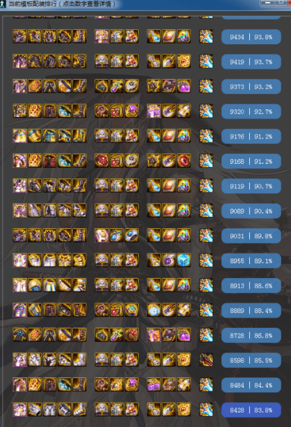Open the 8955 | 89.1% build details
This screenshot has height=427, width=291.
pos(251,261)
